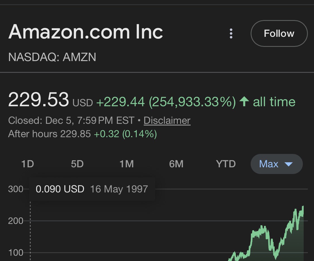The image size is (314, 261).
Task: Click the all time percentage change text
Action: click(x=196, y=101)
